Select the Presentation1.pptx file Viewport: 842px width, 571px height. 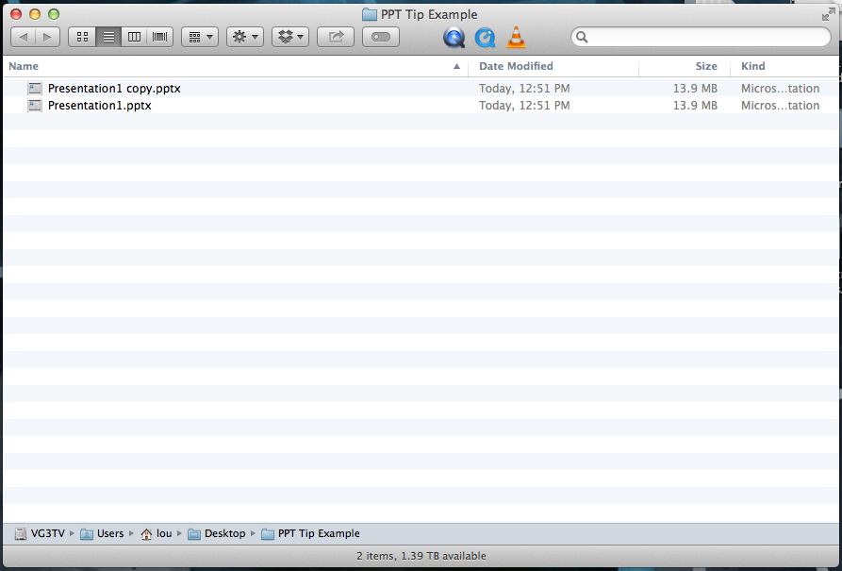tap(99, 106)
